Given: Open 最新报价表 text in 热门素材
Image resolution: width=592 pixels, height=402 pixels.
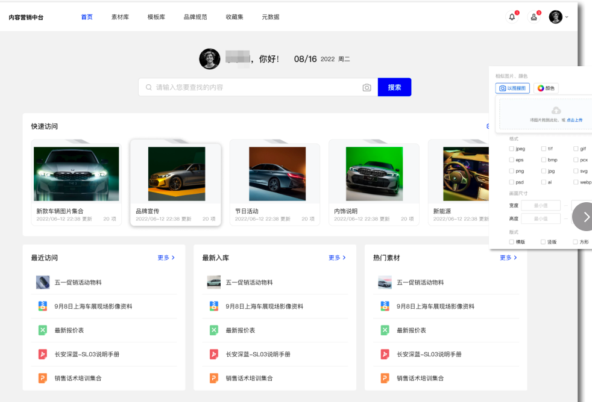Looking at the screenshot, I should (x=411, y=330).
